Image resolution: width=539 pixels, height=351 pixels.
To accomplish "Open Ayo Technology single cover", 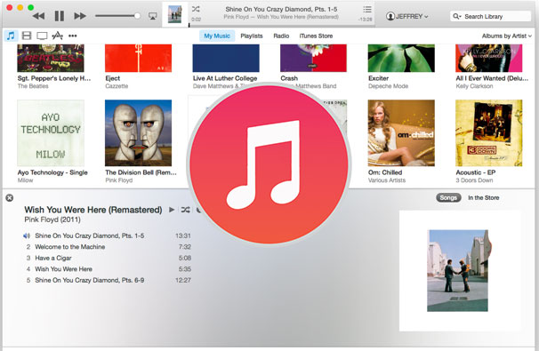I will click(x=51, y=133).
